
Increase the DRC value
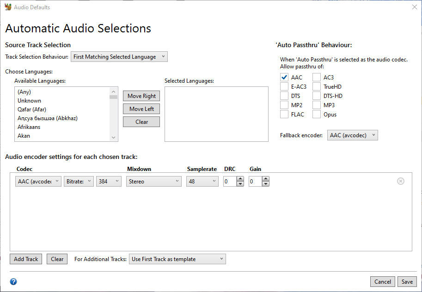(x=240, y=179)
